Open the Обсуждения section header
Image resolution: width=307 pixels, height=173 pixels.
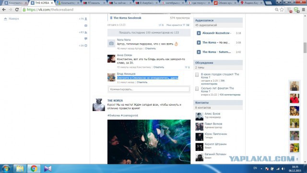218,63
